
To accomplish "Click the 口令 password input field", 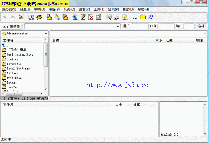I will tap(166, 26).
